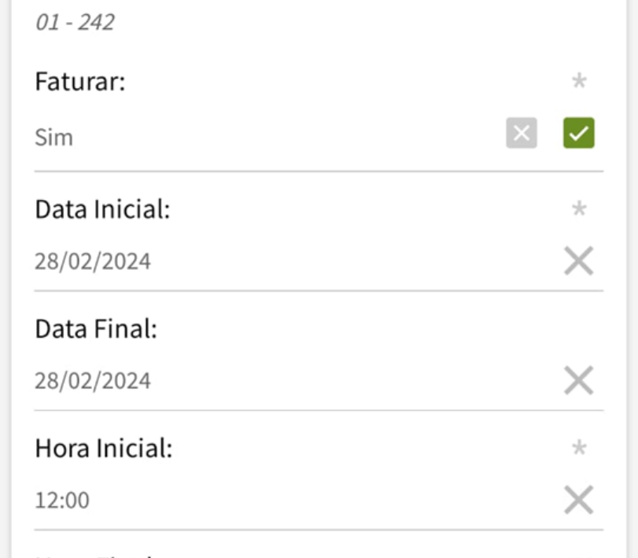The height and width of the screenshot is (558, 638).
Task: Clear the Data Inicial date value
Action: click(x=578, y=261)
